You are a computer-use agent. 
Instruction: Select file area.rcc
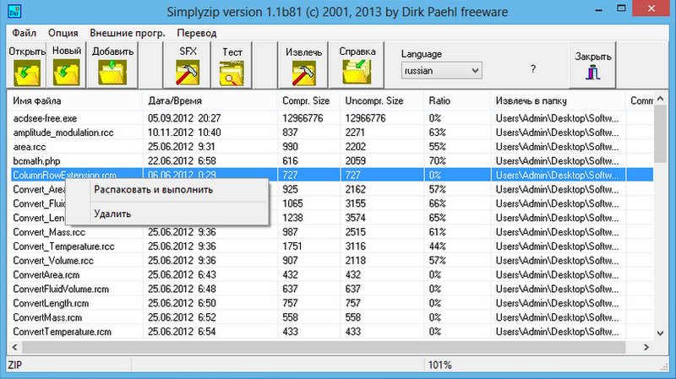(30, 147)
